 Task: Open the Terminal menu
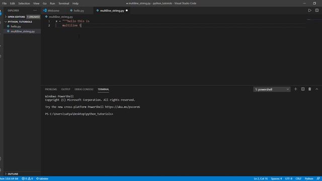[64, 4]
